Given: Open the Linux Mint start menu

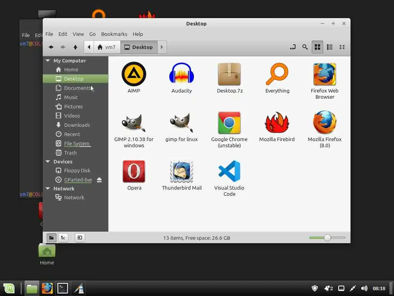Looking at the screenshot, I should coord(9,288).
